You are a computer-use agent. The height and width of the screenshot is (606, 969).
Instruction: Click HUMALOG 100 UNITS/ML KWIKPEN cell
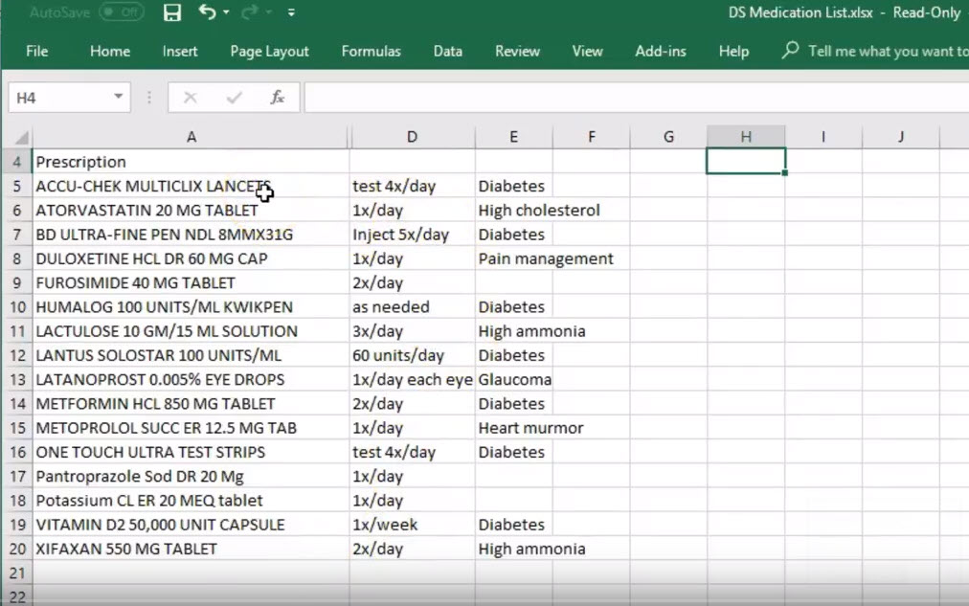[x=191, y=307]
